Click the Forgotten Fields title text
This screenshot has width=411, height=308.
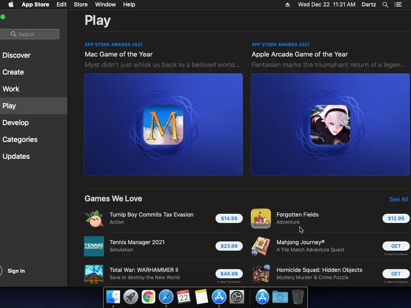click(x=297, y=215)
